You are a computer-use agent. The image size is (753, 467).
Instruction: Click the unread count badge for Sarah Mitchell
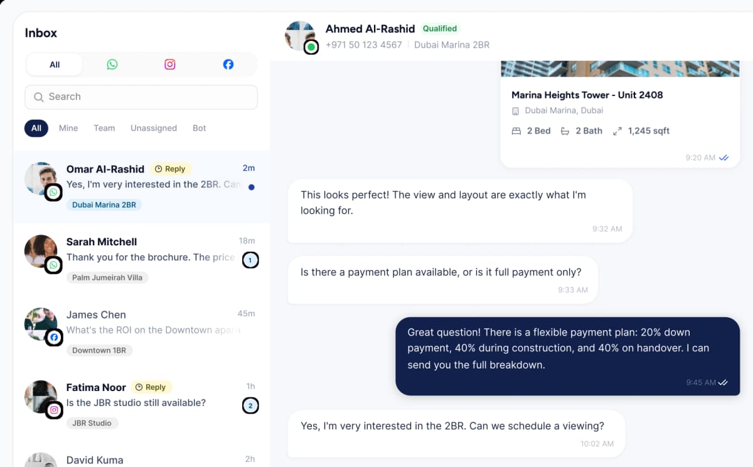coord(250,260)
